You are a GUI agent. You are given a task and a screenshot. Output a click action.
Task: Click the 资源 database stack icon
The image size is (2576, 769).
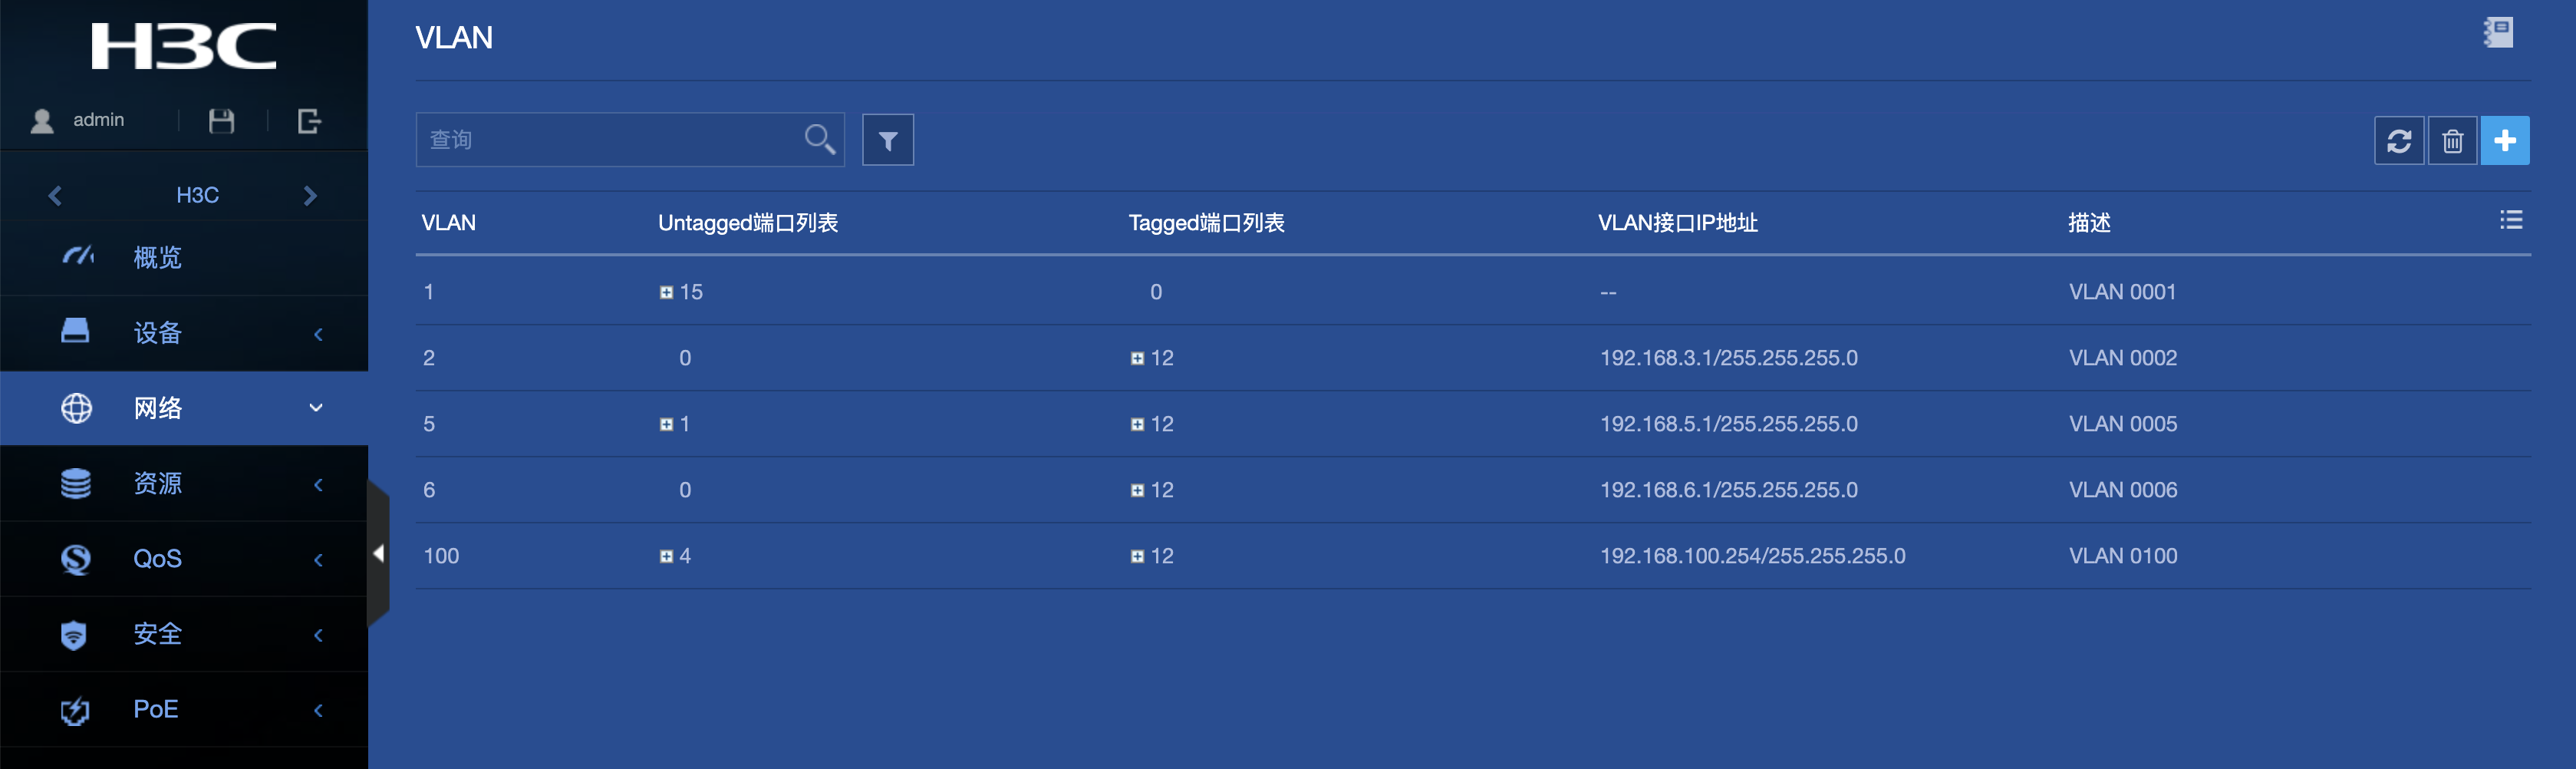click(76, 483)
